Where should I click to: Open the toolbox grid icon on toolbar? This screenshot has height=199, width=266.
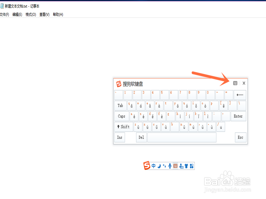coord(192,166)
